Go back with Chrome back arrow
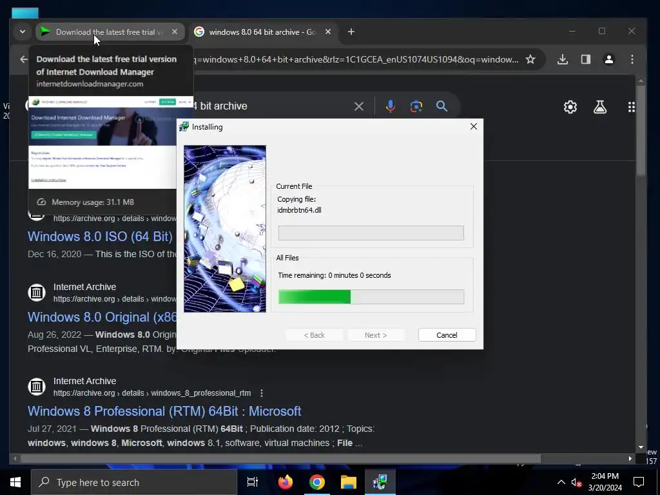This screenshot has width=660, height=495. click(24, 59)
